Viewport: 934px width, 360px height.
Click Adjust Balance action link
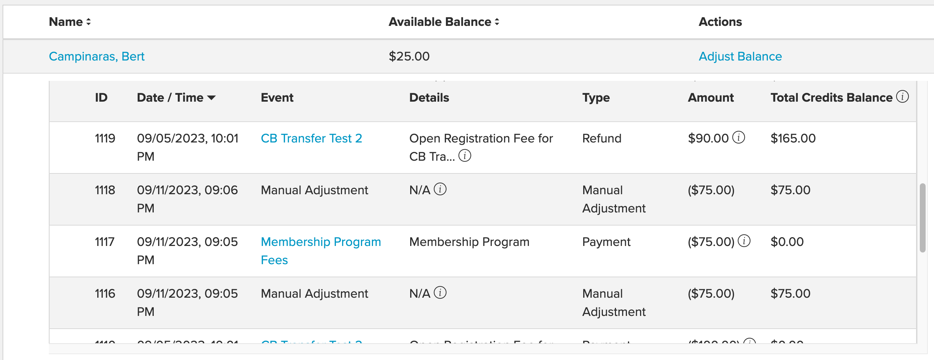pos(740,56)
